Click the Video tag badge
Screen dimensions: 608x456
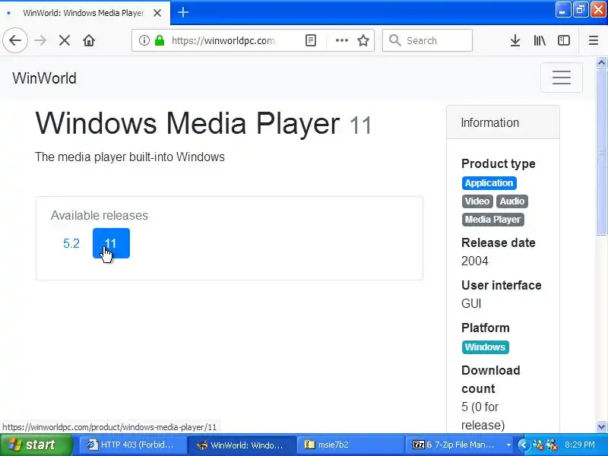(x=477, y=201)
